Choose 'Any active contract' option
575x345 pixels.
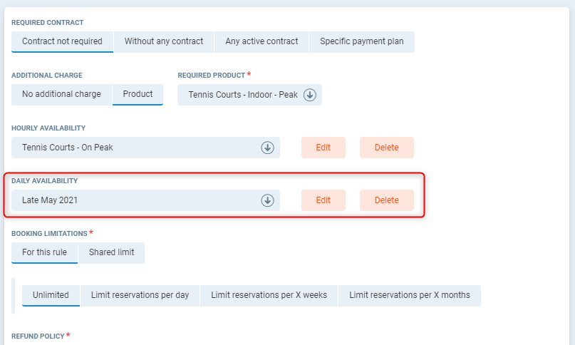point(261,41)
